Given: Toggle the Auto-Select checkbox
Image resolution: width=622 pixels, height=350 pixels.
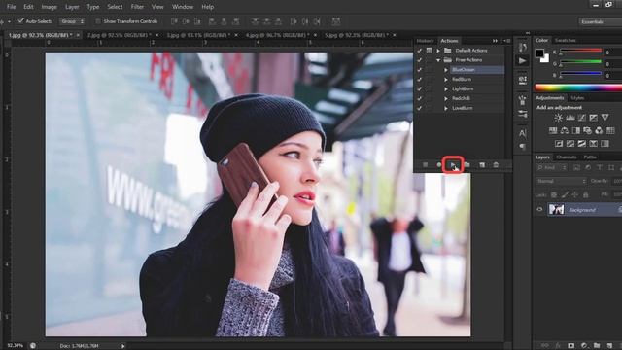Looking at the screenshot, I should (x=20, y=21).
